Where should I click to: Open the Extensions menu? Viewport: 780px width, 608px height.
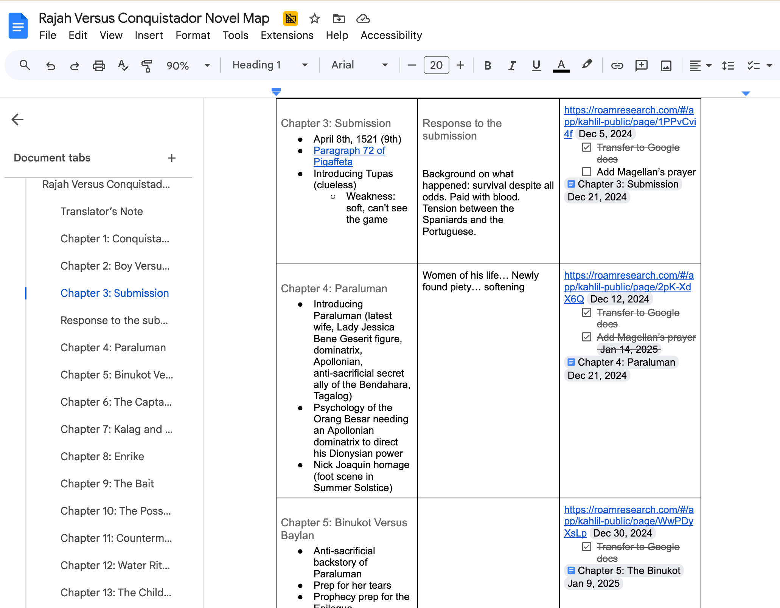coord(287,35)
